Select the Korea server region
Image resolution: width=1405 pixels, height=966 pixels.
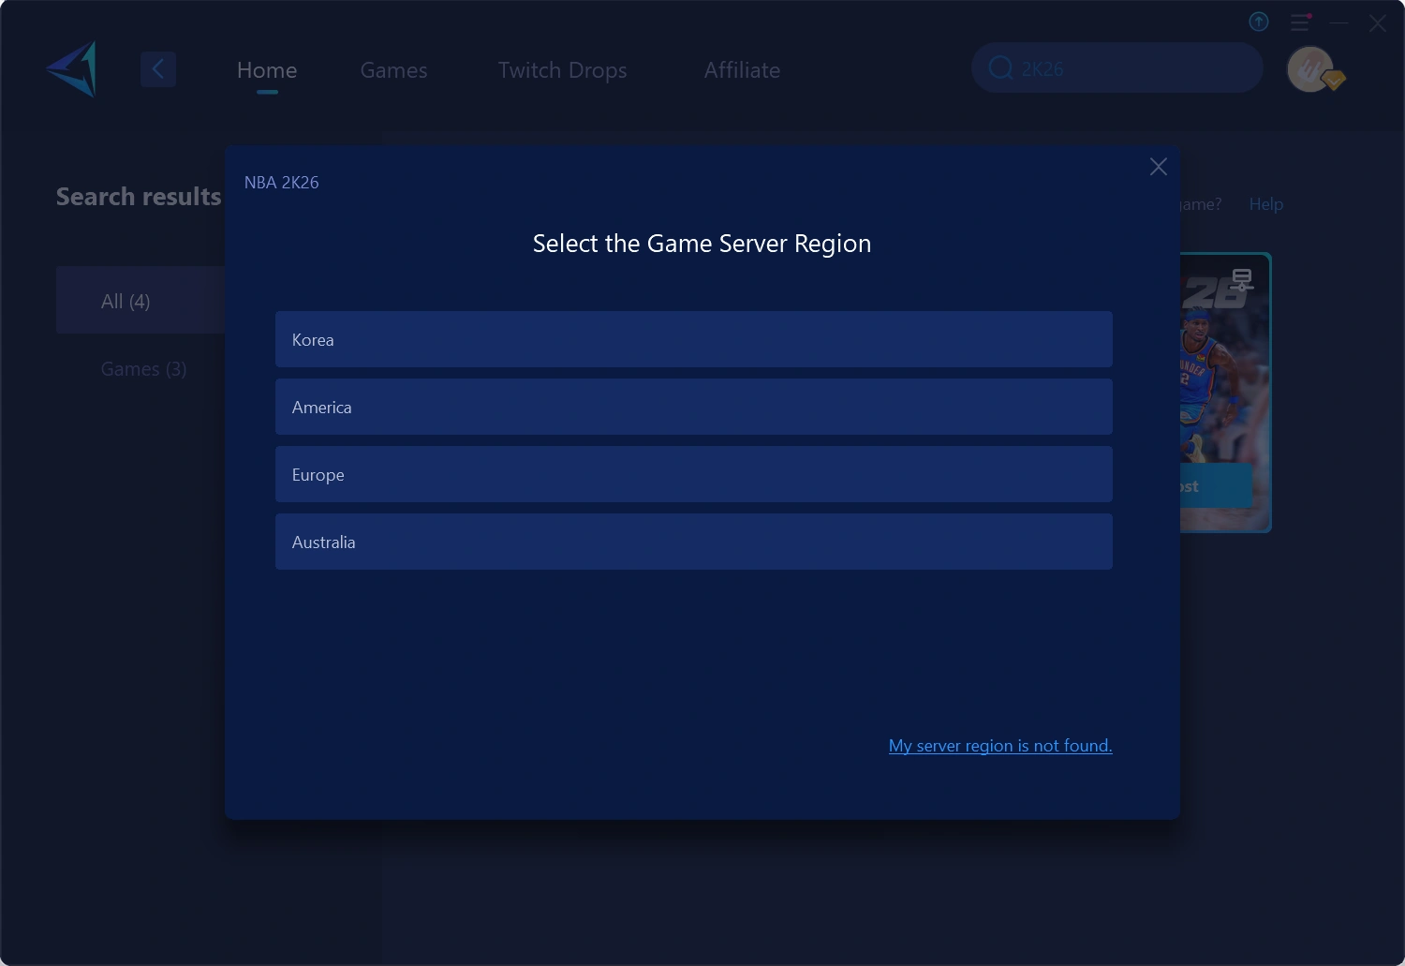tap(693, 339)
